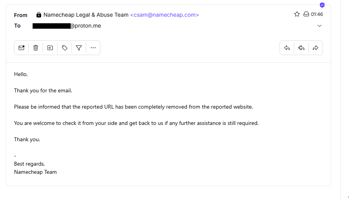The width and height of the screenshot is (349, 199).
Task: Forward this email
Action: point(316,48)
